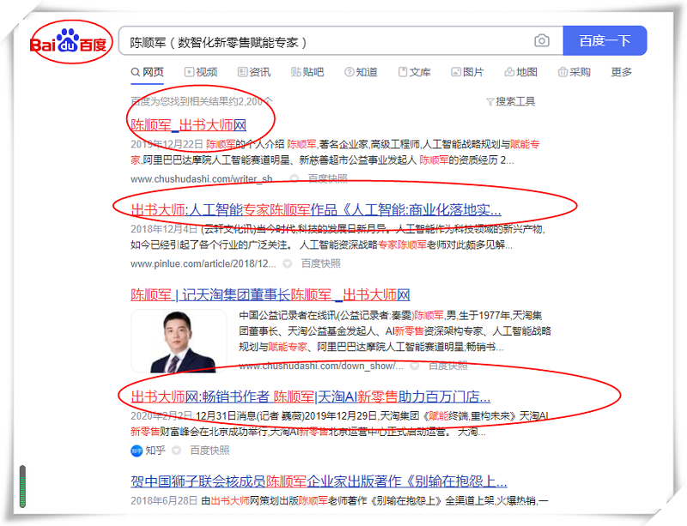The height and width of the screenshot is (526, 687).
Task: Open result 贺中国狮子联会核成员陈顺军企业家出版著作
Action: [x=319, y=481]
